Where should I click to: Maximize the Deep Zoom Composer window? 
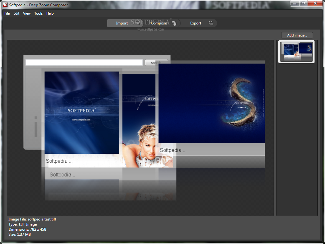(x=303, y=3)
